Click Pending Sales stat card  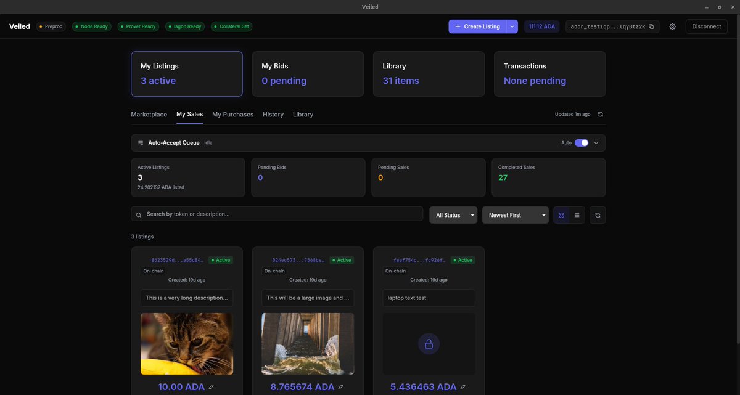coord(429,177)
